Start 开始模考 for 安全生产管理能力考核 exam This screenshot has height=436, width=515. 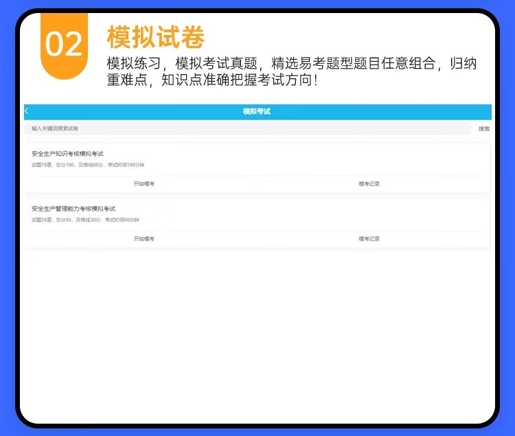coord(144,239)
